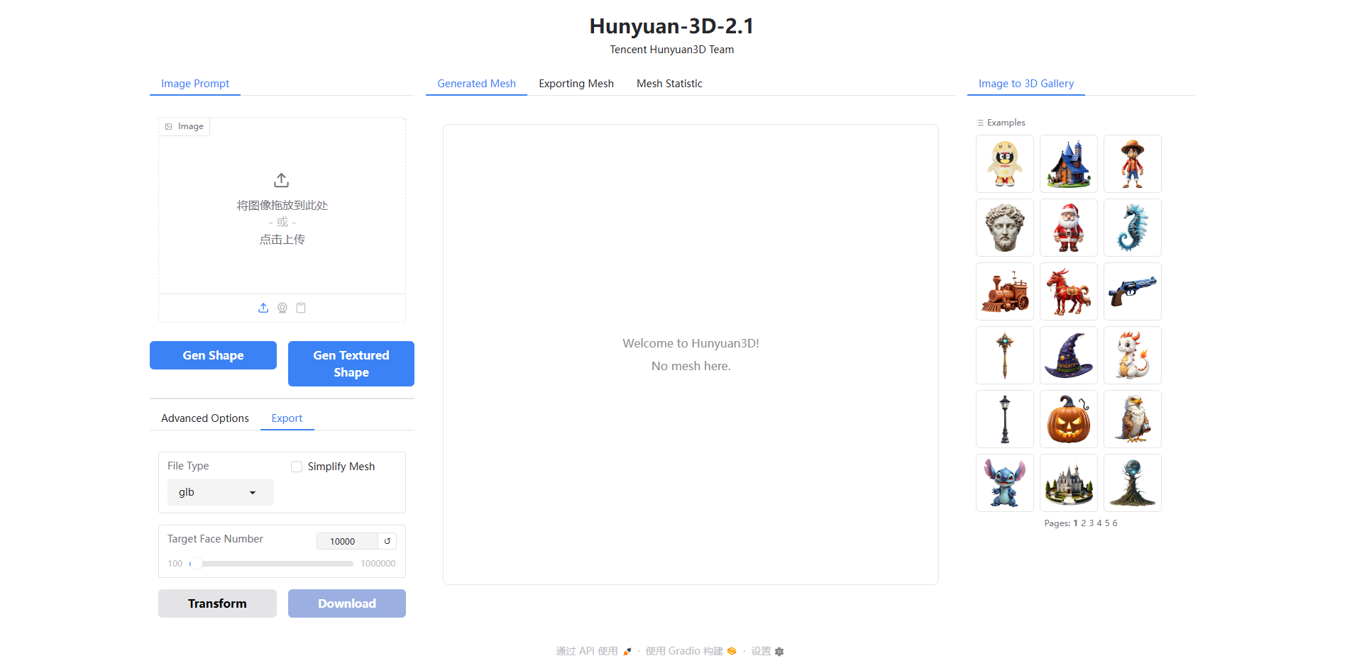Select the eagle example image
This screenshot has width=1347, height=668.
click(1133, 419)
